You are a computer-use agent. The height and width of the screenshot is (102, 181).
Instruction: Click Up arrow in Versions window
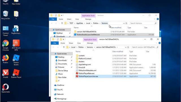pos(62,23)
